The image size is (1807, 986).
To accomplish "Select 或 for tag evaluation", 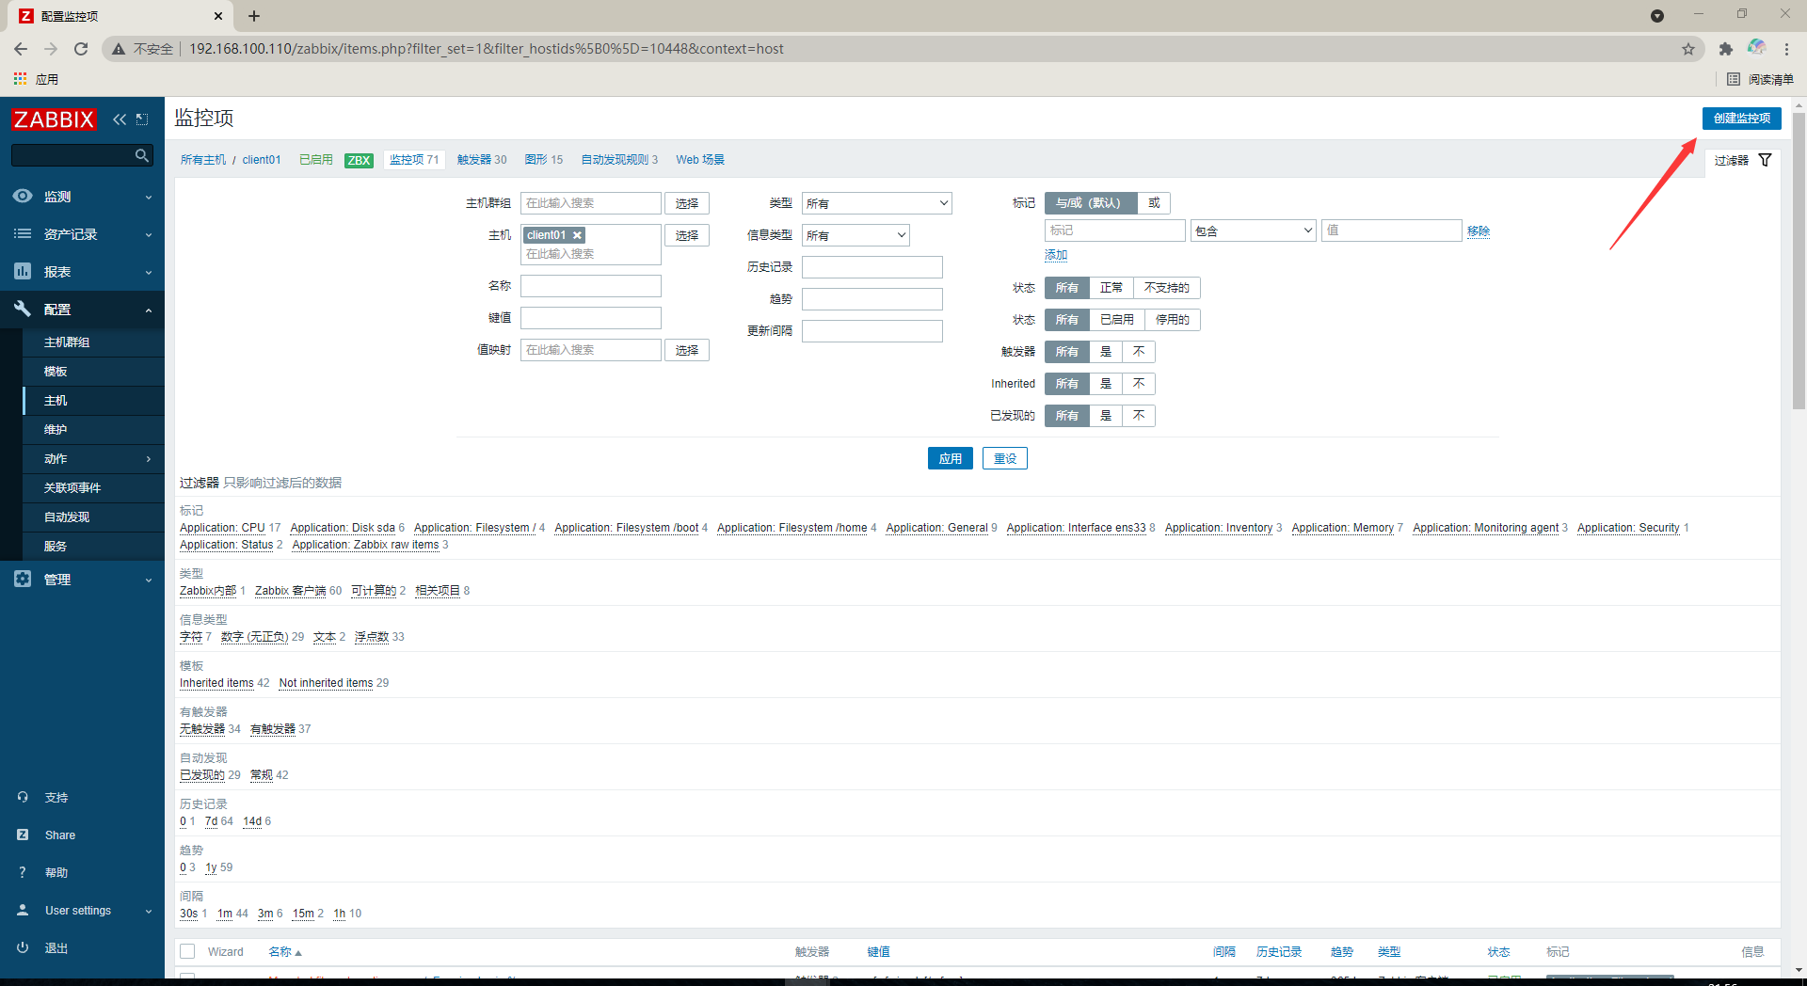I will point(1154,203).
